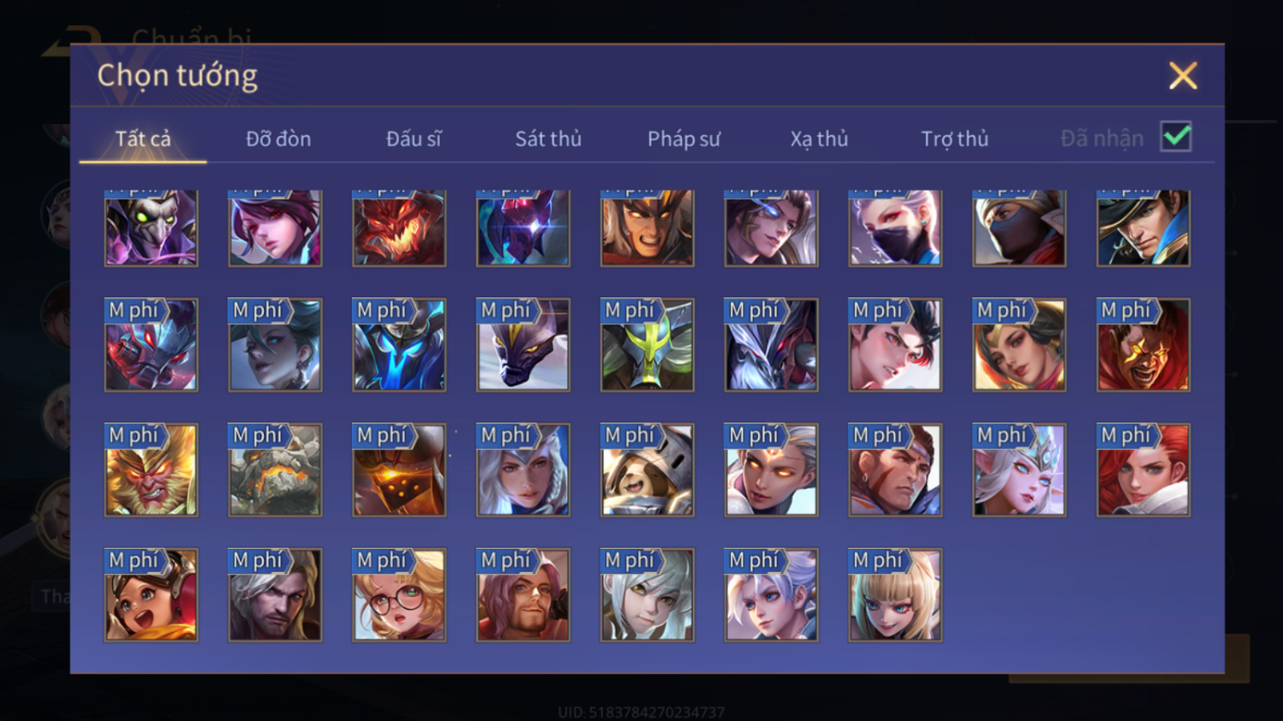Select the blonde girl with round glasses
1283x721 pixels.
pos(399,594)
